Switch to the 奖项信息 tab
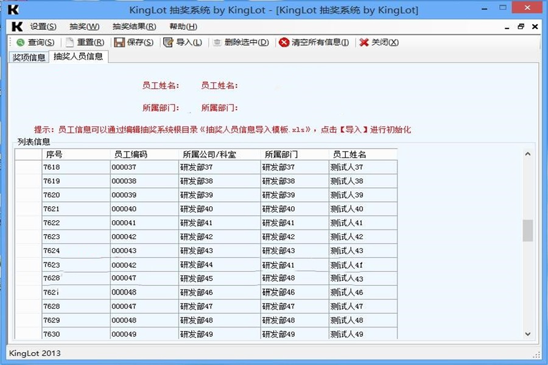This screenshot has height=365, width=548. click(29, 57)
